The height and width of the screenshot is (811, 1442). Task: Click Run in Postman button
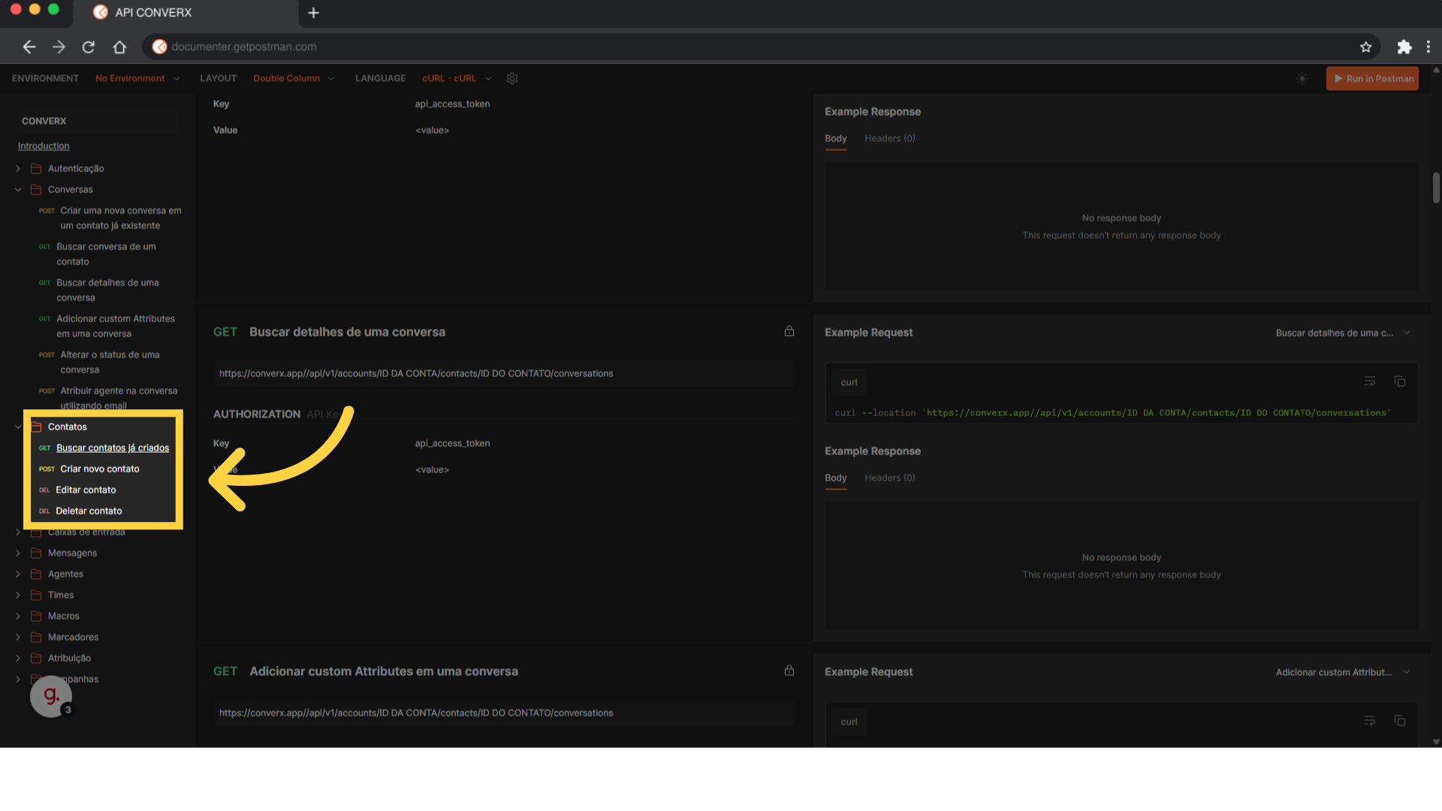1372,78
